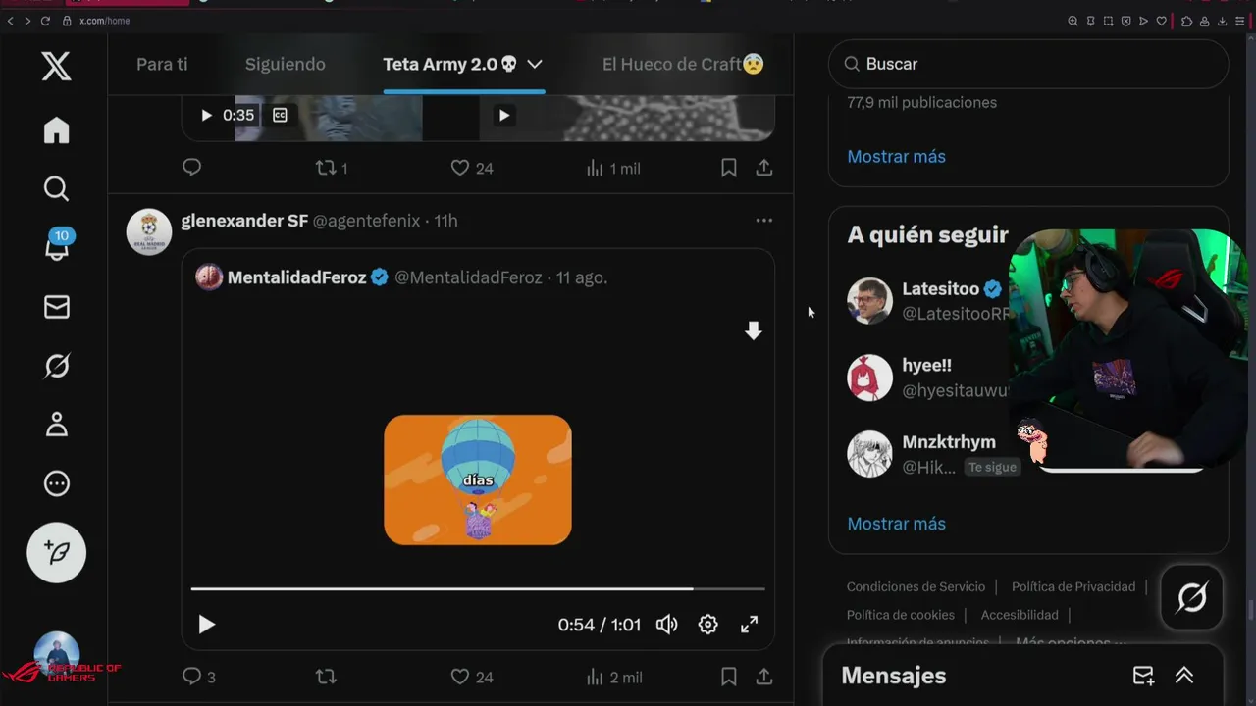
Task: Mute the video volume
Action: (x=667, y=624)
